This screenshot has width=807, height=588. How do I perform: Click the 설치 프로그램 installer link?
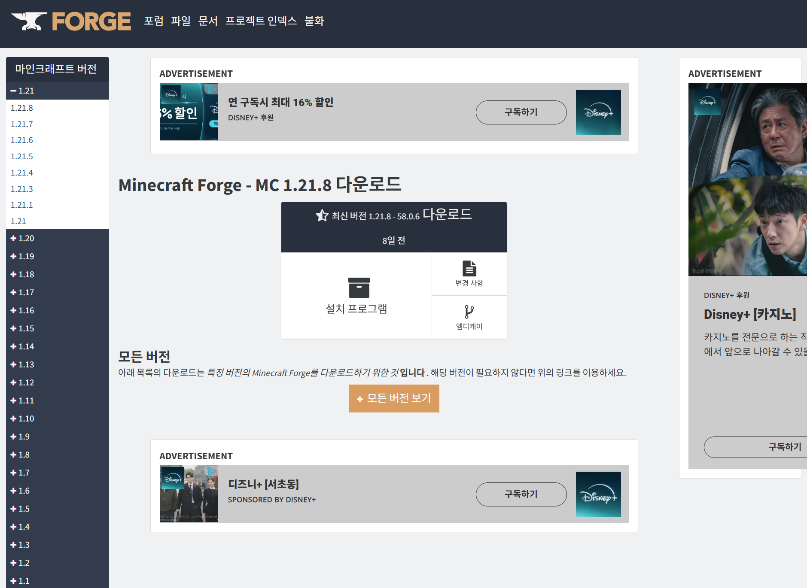tap(356, 296)
